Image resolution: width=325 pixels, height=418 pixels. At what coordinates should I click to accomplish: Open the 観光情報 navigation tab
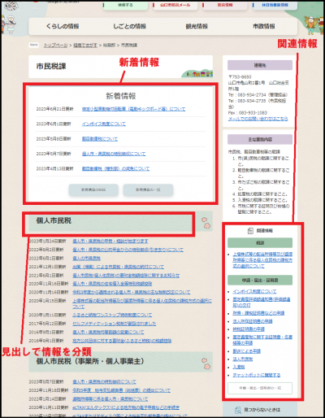197,26
